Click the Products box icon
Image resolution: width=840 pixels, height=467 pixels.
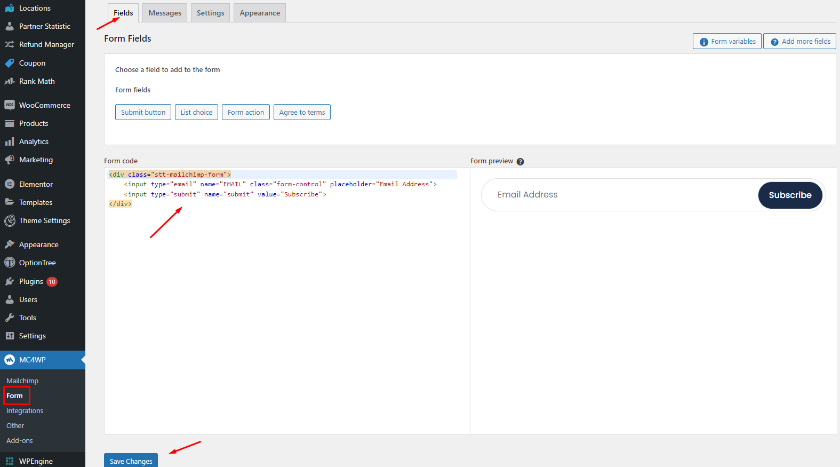pos(10,123)
